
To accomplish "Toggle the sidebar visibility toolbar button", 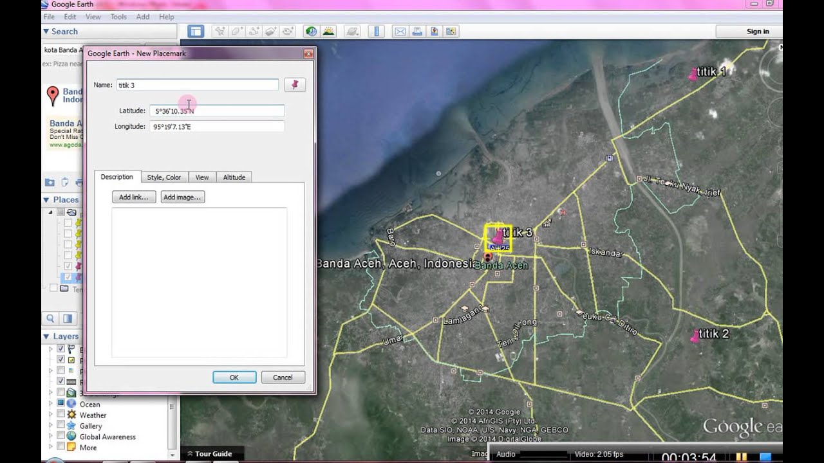I will tap(196, 31).
